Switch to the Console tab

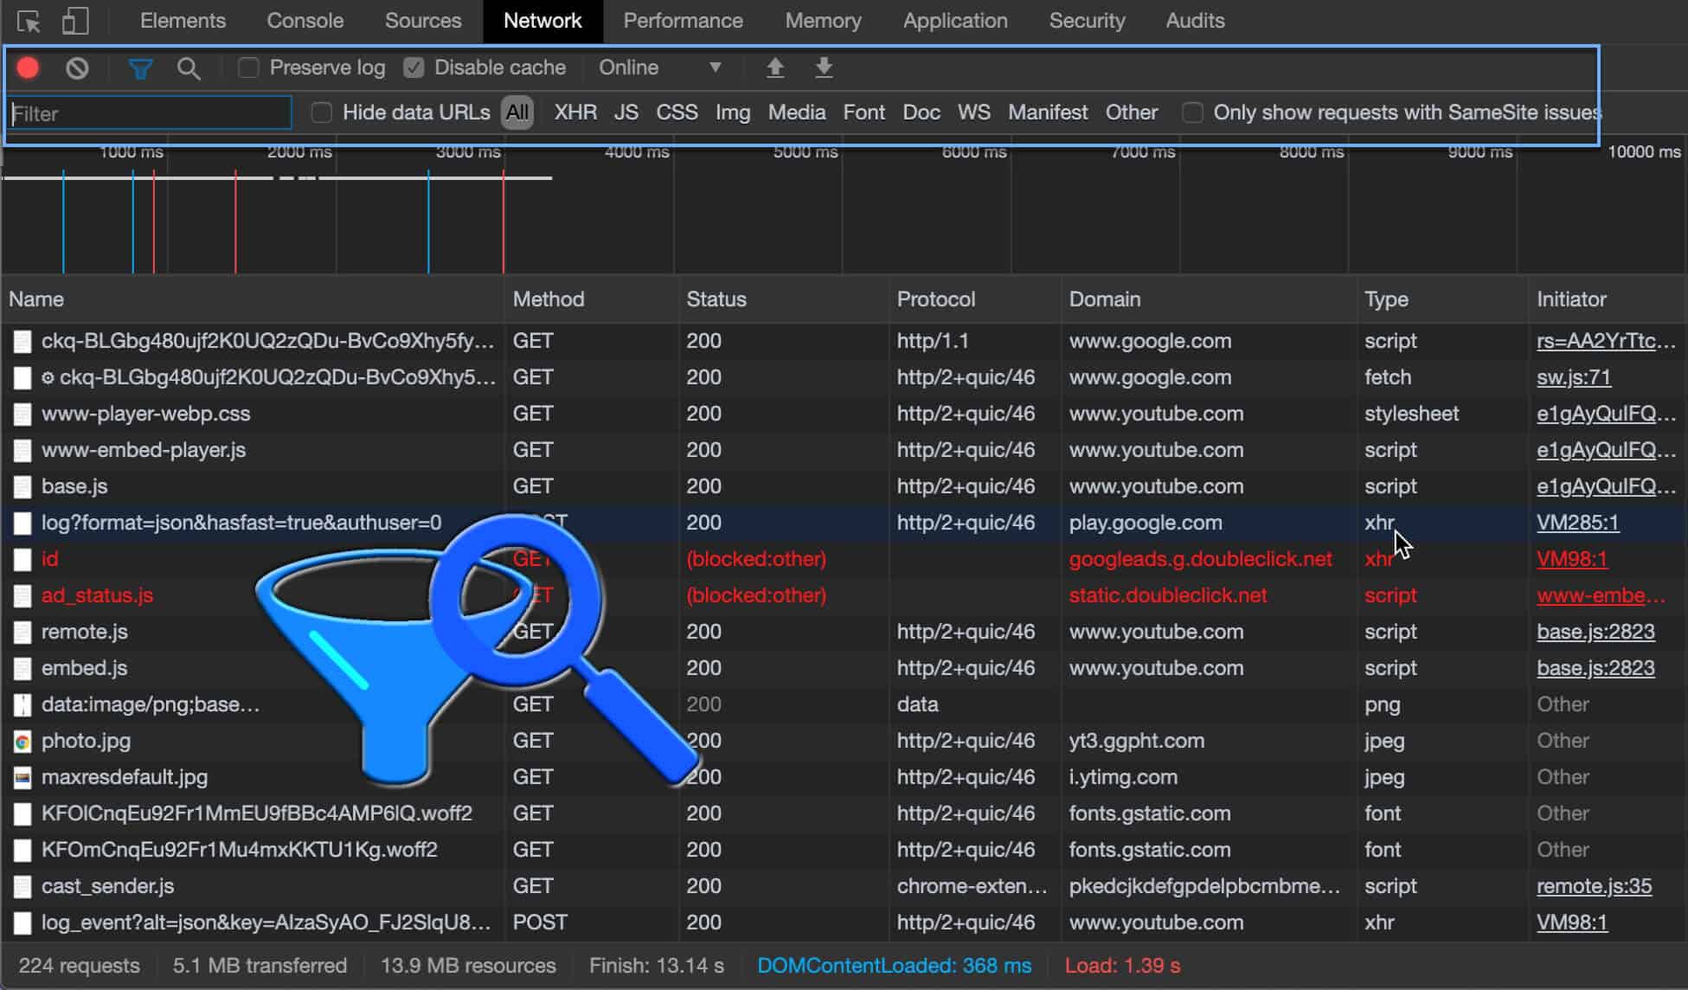tap(304, 20)
